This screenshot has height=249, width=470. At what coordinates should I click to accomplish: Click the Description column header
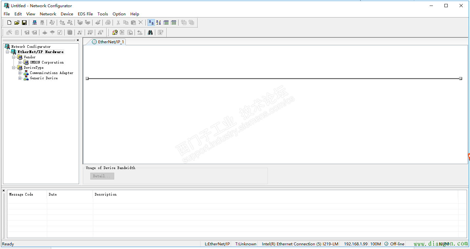pos(106,195)
